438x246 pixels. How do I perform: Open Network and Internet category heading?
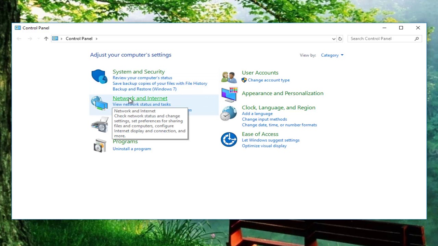[x=140, y=98]
